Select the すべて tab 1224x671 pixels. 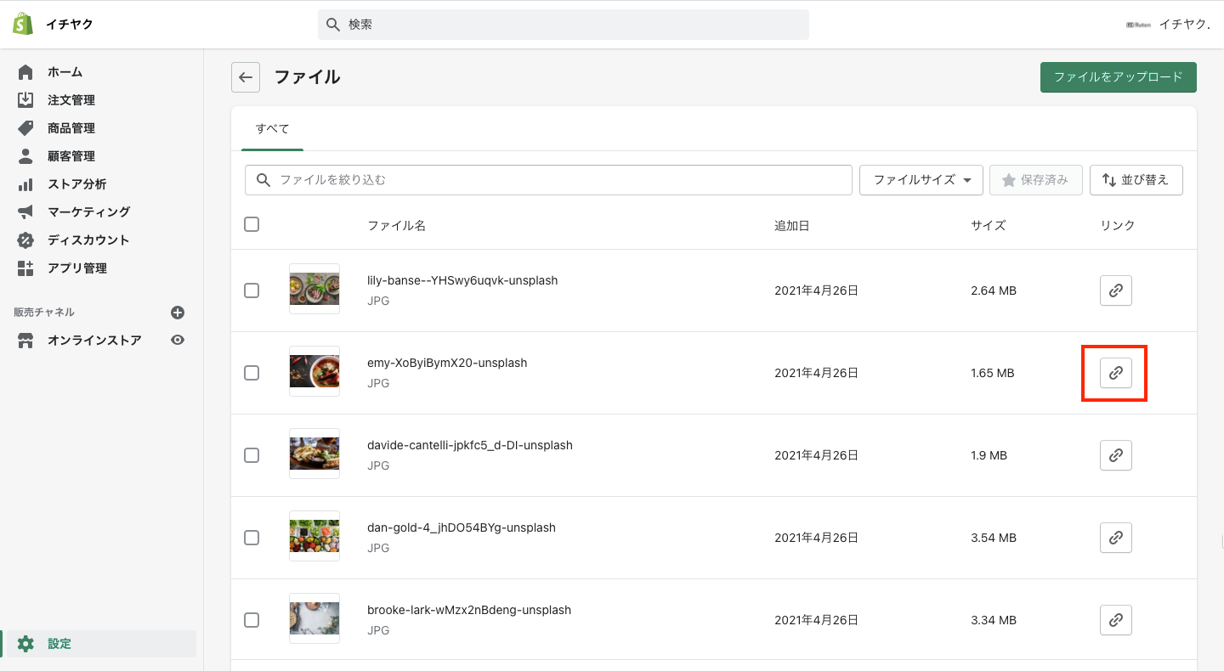coord(273,129)
